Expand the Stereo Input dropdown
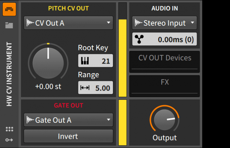Screen dimensions: 230x148 tap(164, 23)
